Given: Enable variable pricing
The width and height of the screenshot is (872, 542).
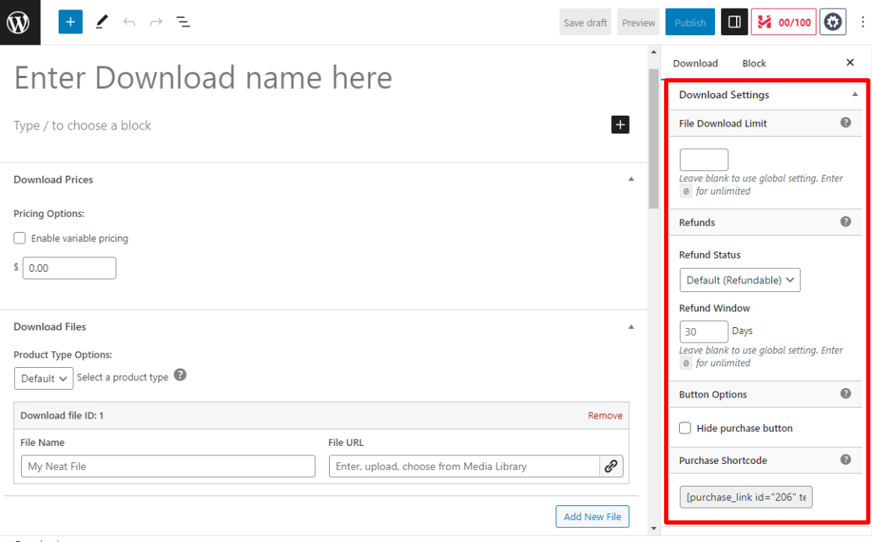Looking at the screenshot, I should click(x=20, y=238).
